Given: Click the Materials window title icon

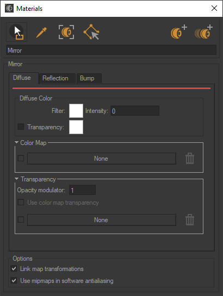Looking at the screenshot, I should click(9, 9).
